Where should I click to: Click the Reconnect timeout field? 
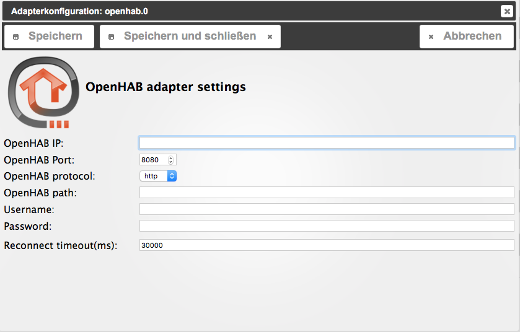(x=327, y=245)
